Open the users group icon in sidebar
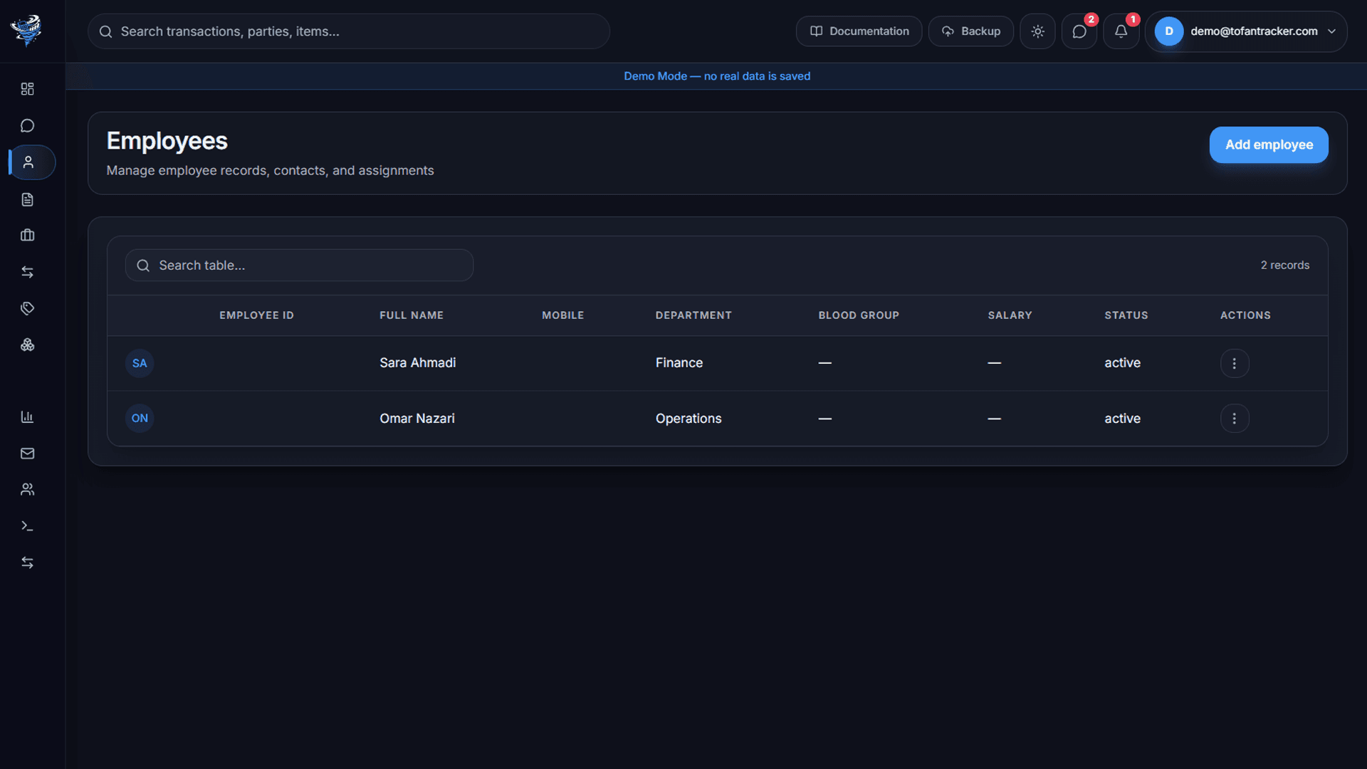 (x=27, y=490)
